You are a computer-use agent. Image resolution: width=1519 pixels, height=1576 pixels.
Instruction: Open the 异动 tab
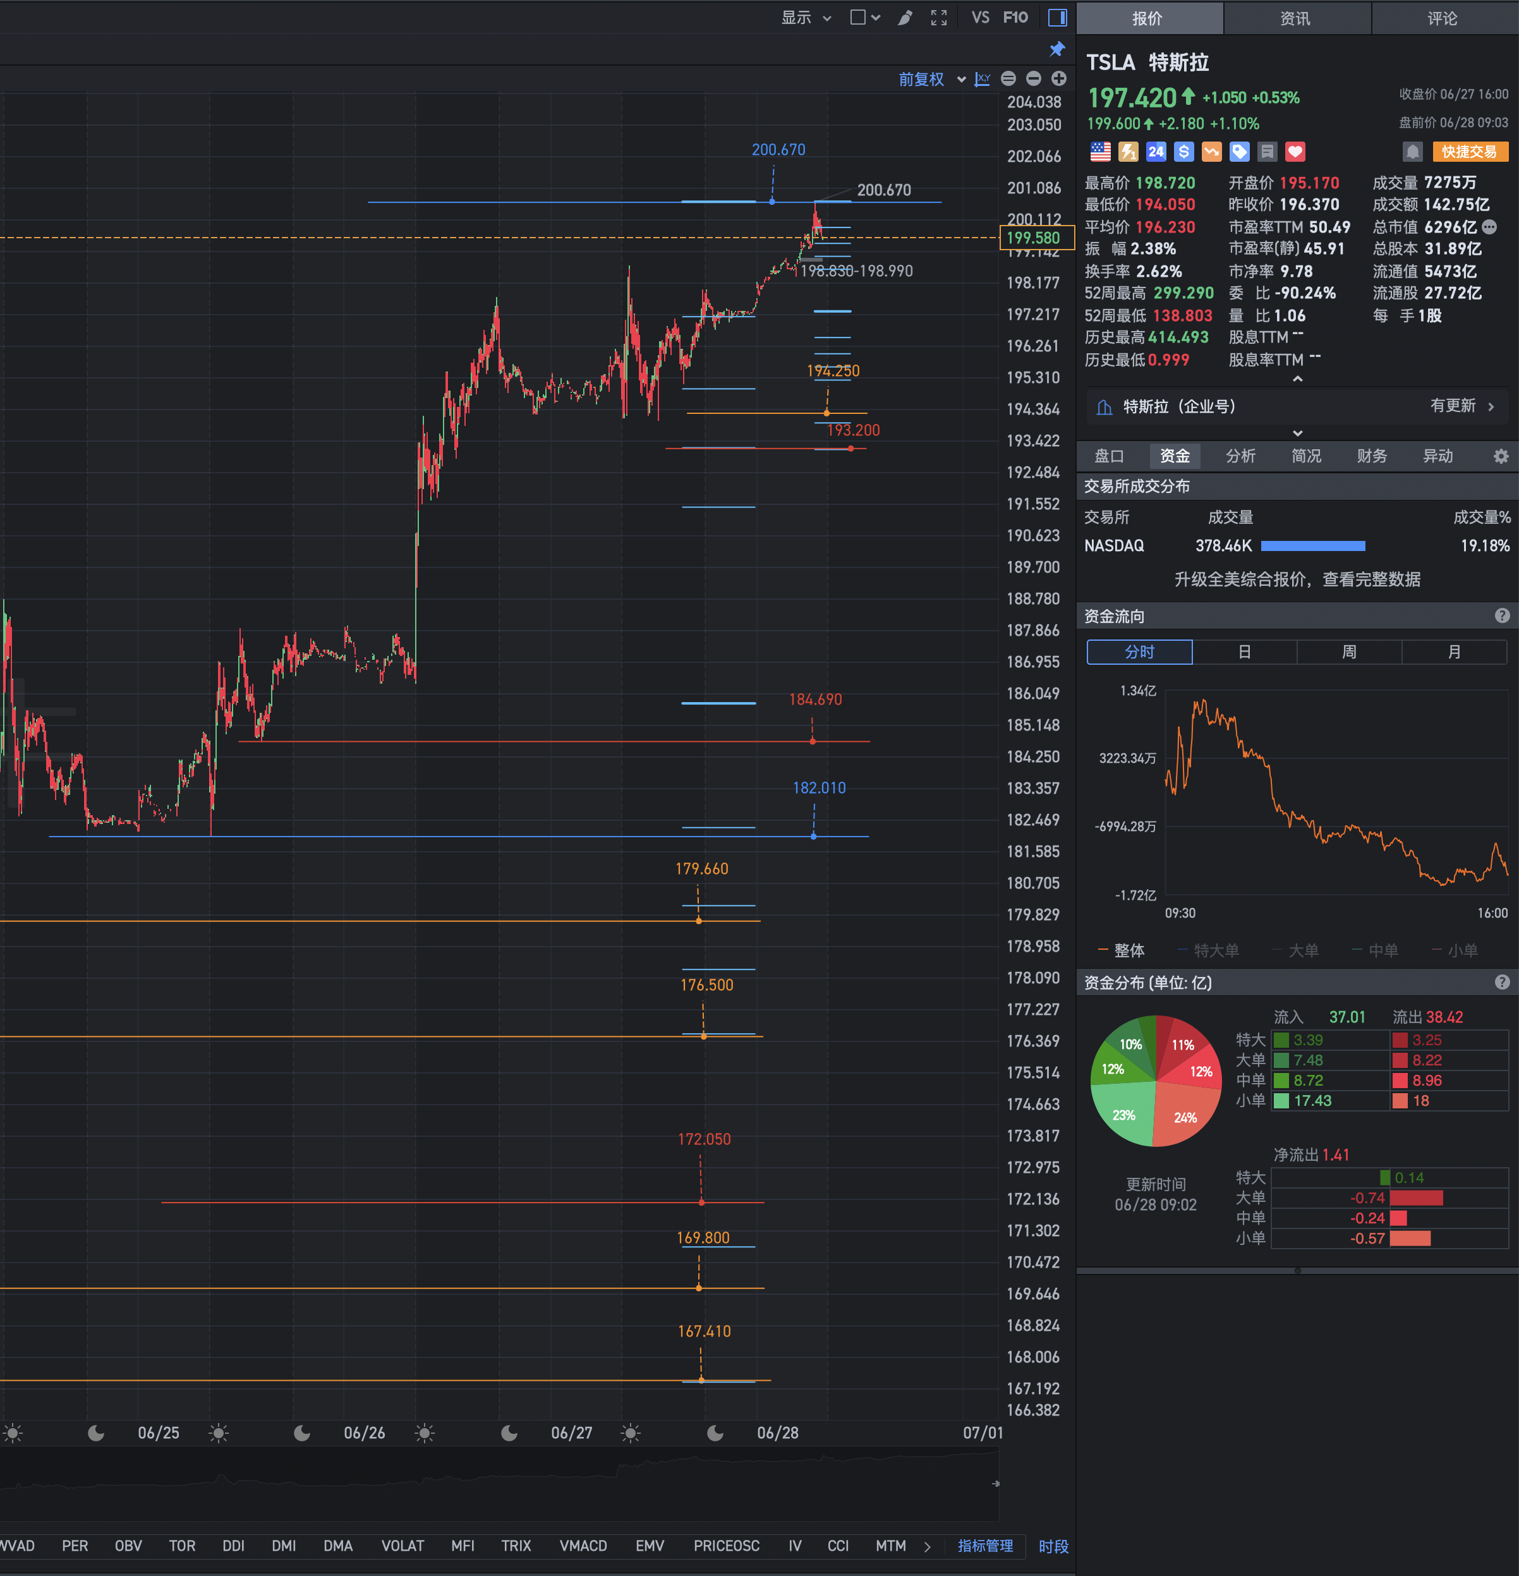pos(1437,457)
